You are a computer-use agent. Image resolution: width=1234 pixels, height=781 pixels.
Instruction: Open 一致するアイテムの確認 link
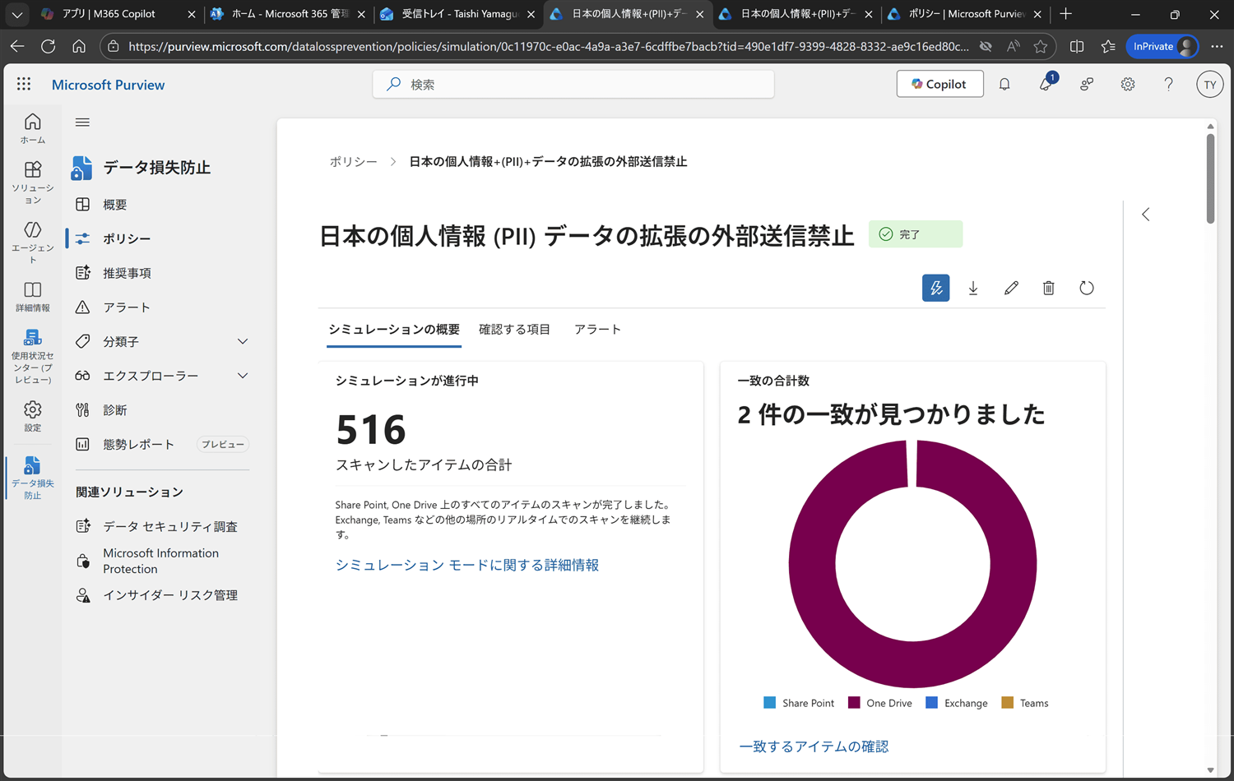[814, 746]
